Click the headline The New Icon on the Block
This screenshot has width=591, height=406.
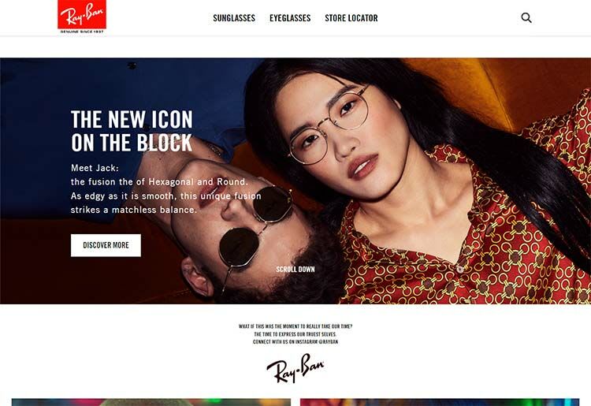click(132, 131)
